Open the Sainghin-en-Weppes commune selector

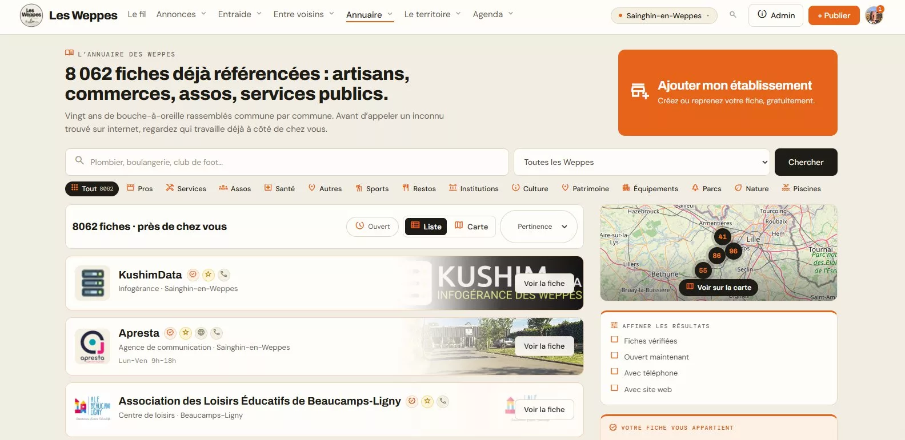pyautogui.click(x=664, y=15)
